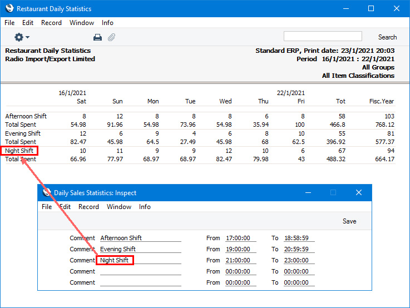Click the printer icon
Image resolution: width=410 pixels, height=308 pixels.
[97, 37]
